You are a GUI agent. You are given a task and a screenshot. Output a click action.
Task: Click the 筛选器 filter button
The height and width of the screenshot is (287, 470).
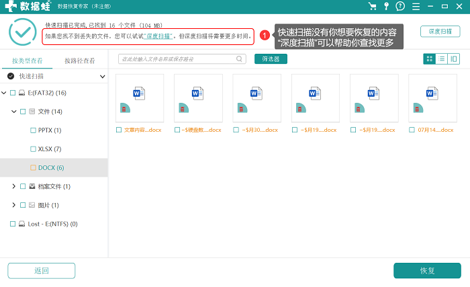click(x=271, y=59)
